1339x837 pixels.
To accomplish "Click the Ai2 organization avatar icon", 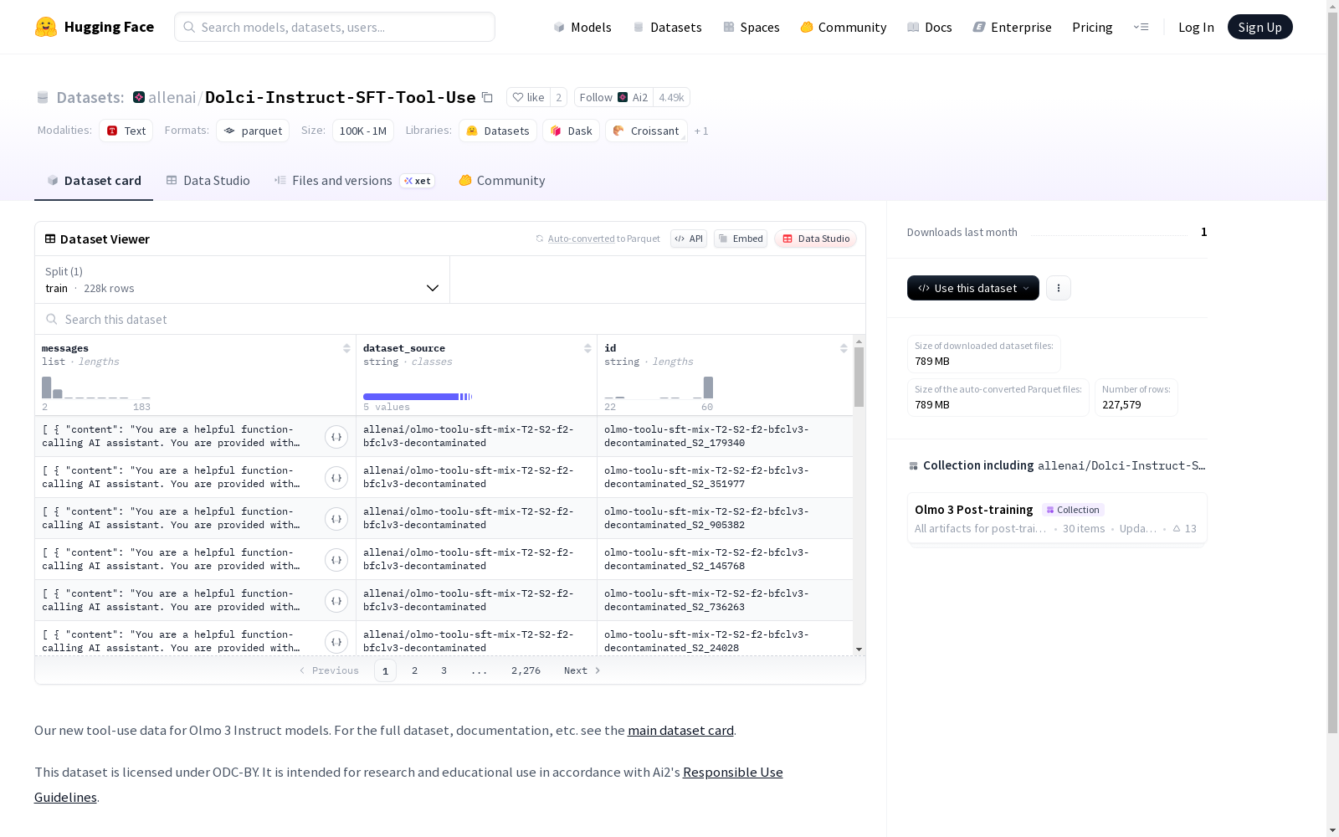I will 623,97.
